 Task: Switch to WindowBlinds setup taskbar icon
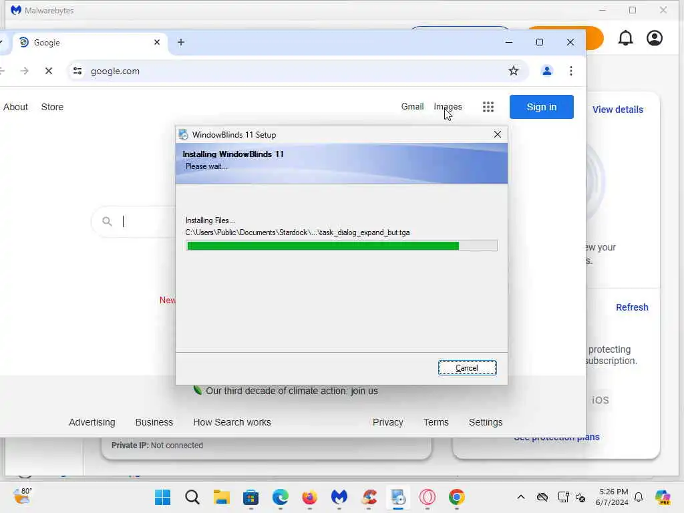[398, 497]
